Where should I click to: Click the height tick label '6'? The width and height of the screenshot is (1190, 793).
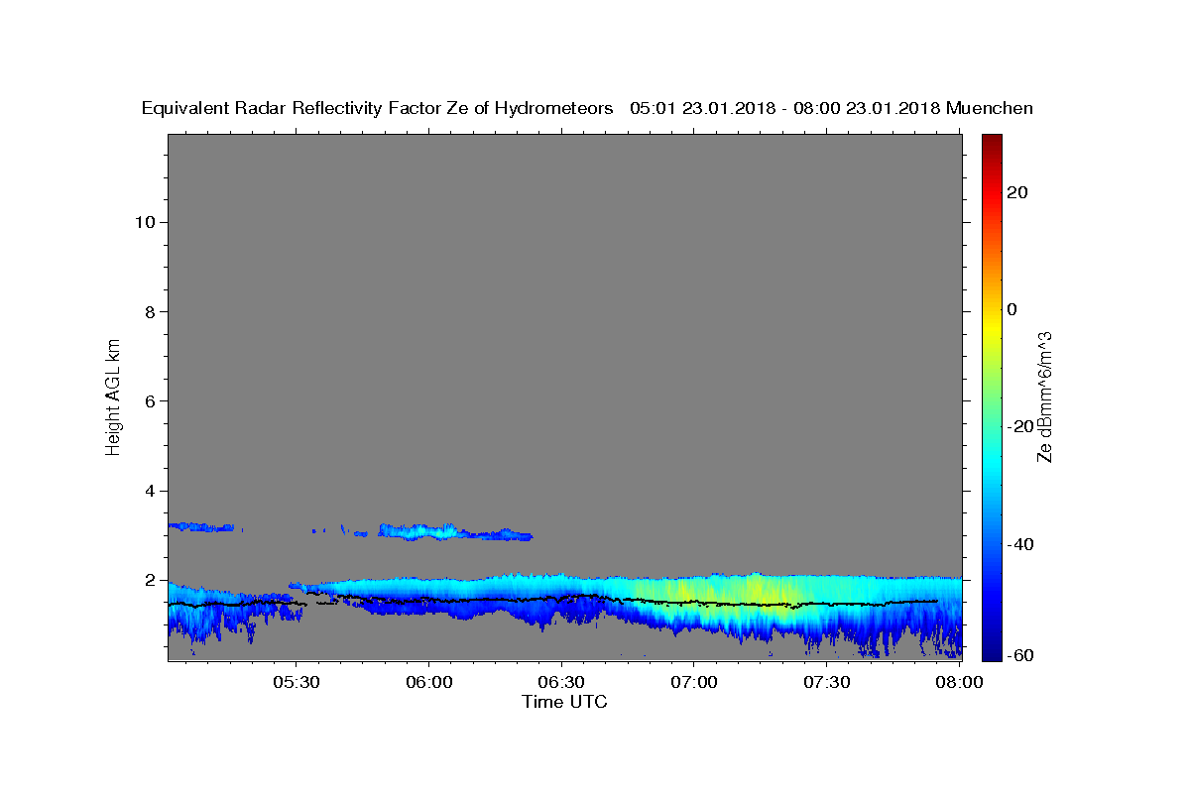point(150,400)
